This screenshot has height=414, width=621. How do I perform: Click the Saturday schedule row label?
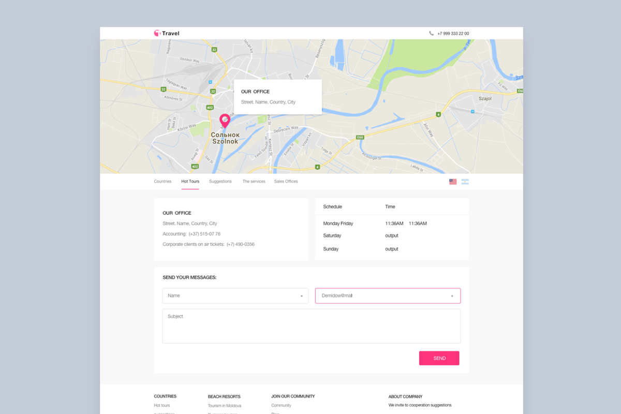click(332, 235)
